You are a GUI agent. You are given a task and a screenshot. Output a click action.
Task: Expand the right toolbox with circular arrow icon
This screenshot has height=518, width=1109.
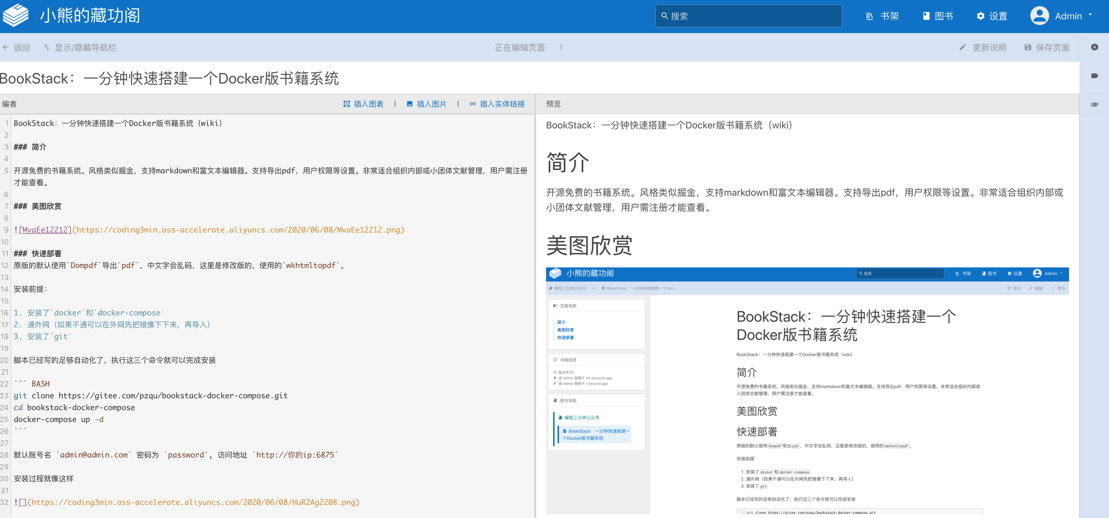point(1094,47)
